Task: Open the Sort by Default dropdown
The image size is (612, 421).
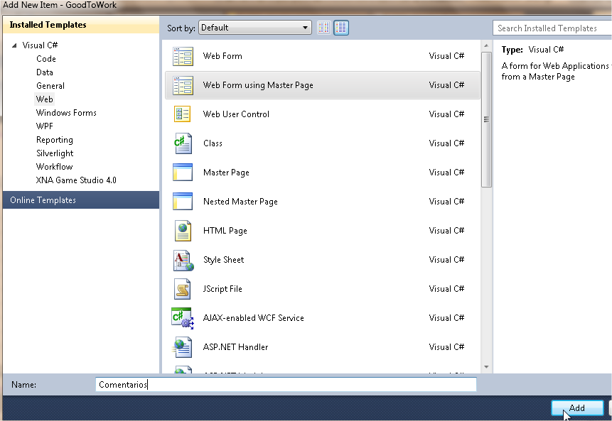Action: click(x=255, y=28)
